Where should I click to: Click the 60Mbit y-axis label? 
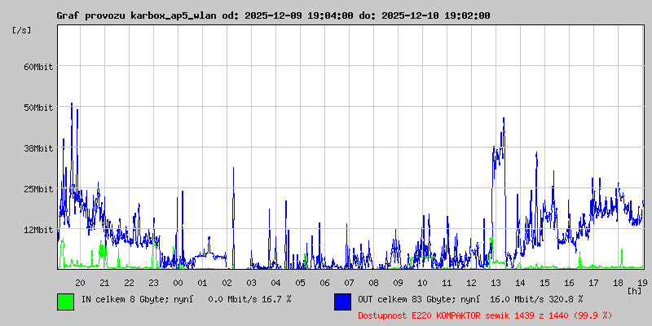(38, 67)
